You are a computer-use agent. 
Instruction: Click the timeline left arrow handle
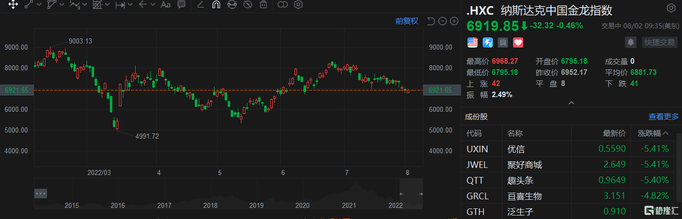[x=401, y=194]
